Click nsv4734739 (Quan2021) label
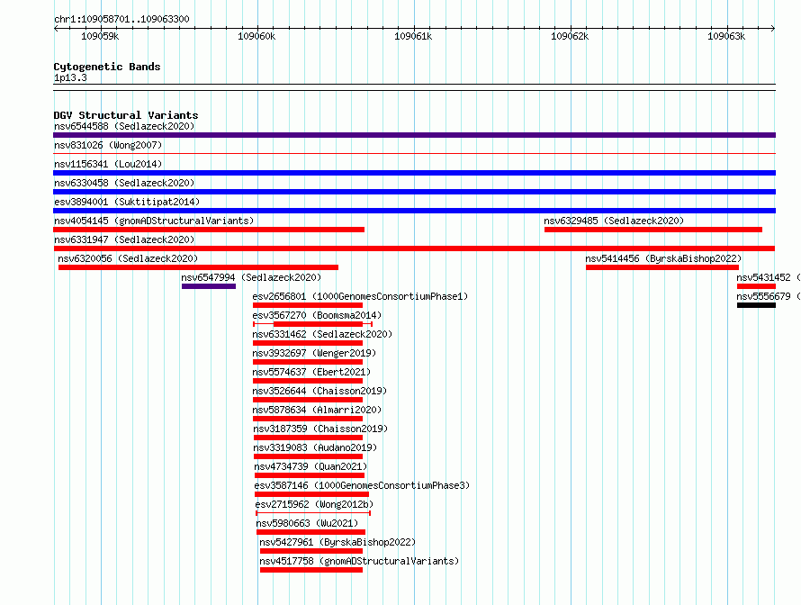Screen dimensions: 801x605 point(310,466)
